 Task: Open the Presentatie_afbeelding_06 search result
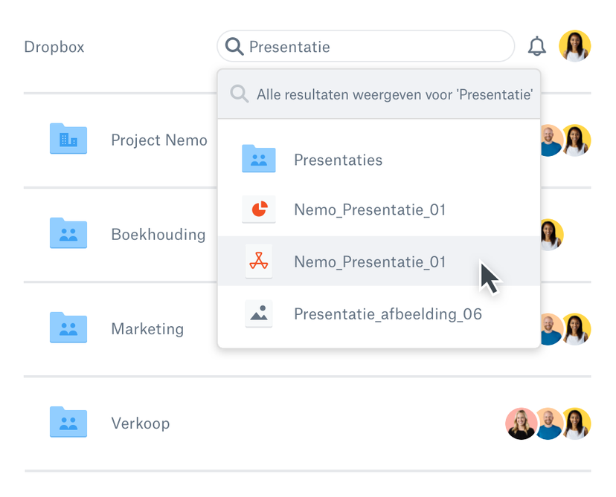pos(388,314)
